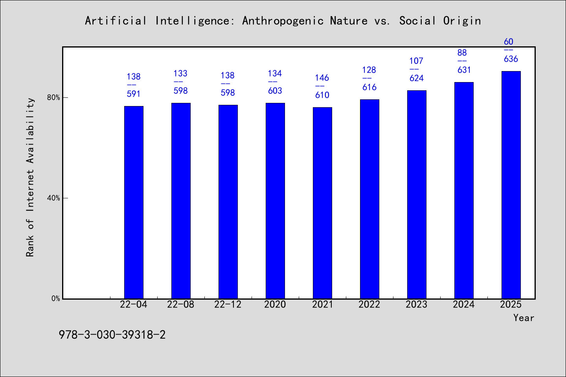Click the 22-04 axis label

coord(134,304)
